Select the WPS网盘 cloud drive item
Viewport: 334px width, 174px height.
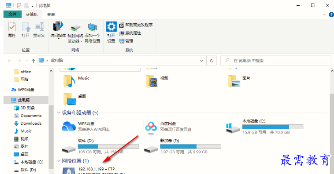[85, 127]
